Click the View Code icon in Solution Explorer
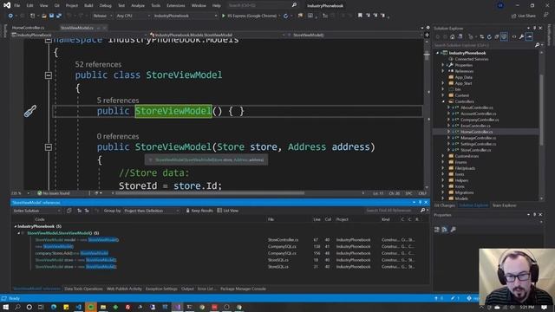The height and width of the screenshot is (312, 555). tap(514, 36)
